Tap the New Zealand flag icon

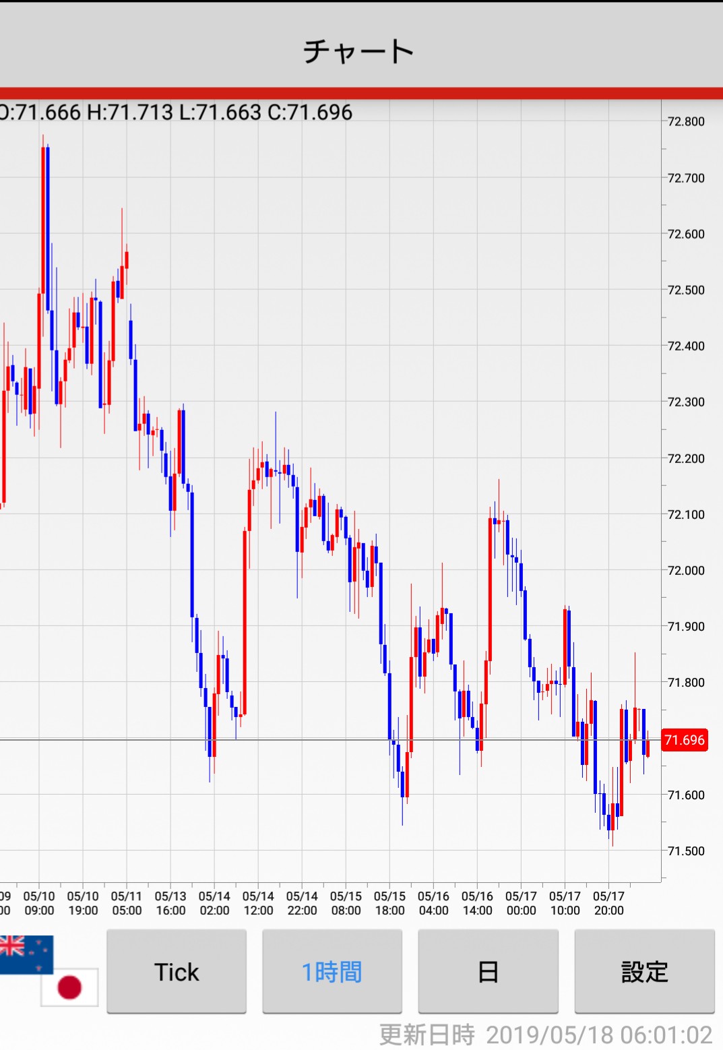click(26, 954)
